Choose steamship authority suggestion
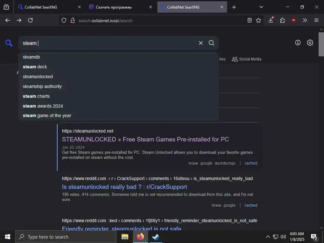This screenshot has height=243, width=324. coord(118,86)
